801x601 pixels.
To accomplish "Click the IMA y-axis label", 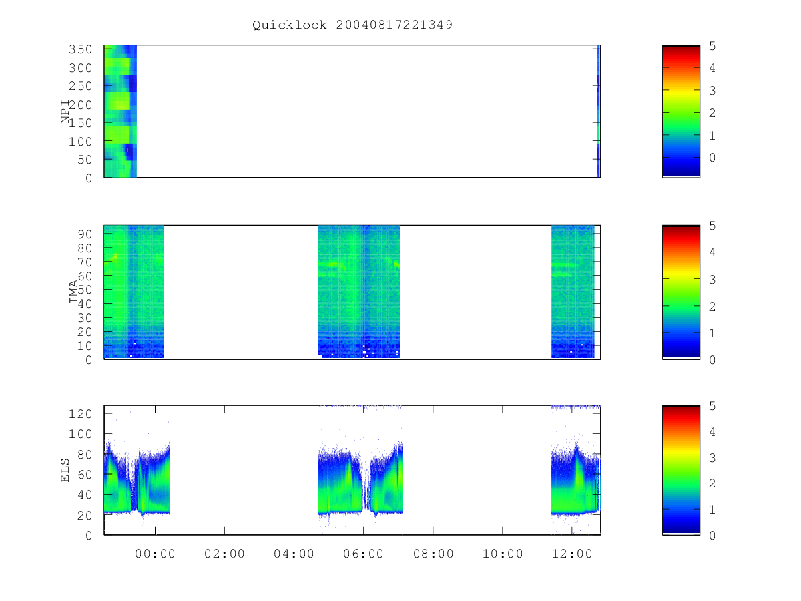I will pos(74,292).
